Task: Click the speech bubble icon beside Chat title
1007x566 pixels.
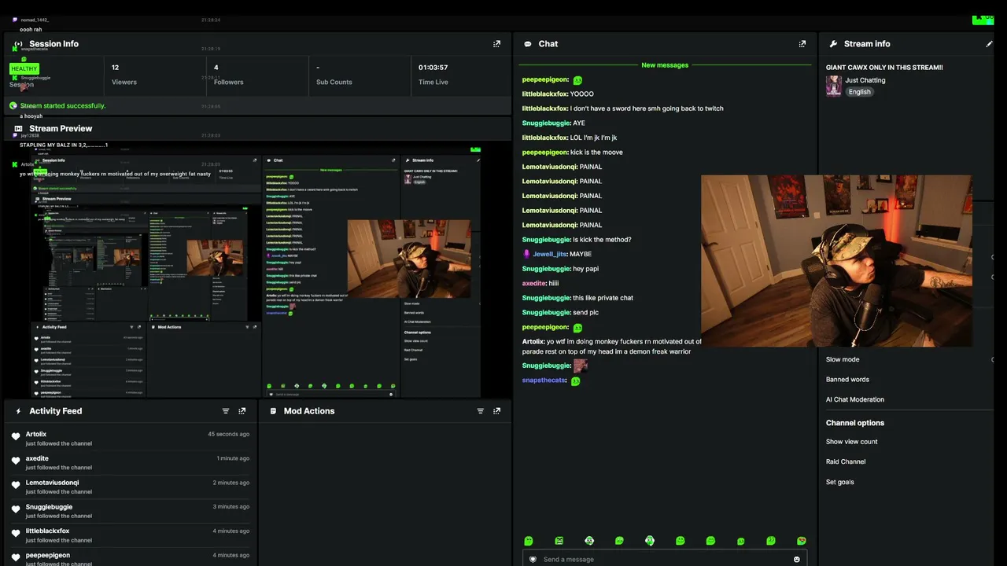Action: 528,44
